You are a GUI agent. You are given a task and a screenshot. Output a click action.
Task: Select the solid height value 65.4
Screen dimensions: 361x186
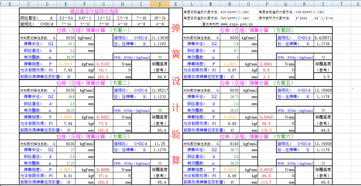click(160, 182)
